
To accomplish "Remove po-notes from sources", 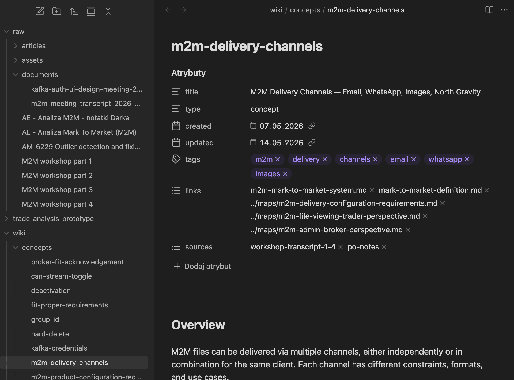I will (384, 247).
